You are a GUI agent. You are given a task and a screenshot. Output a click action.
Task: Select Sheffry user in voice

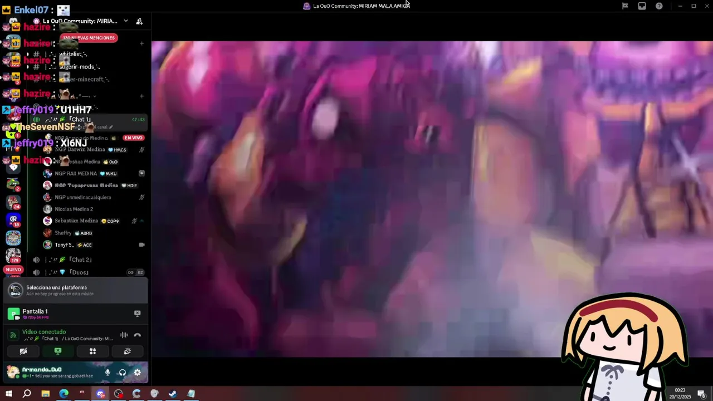94,233
